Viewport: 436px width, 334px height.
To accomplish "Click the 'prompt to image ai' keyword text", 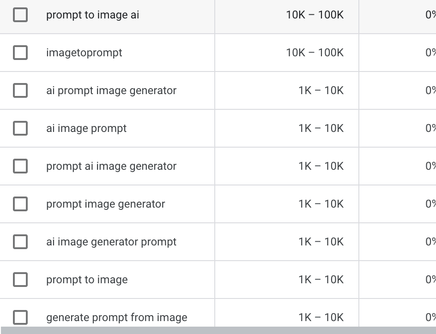I will pos(92,15).
